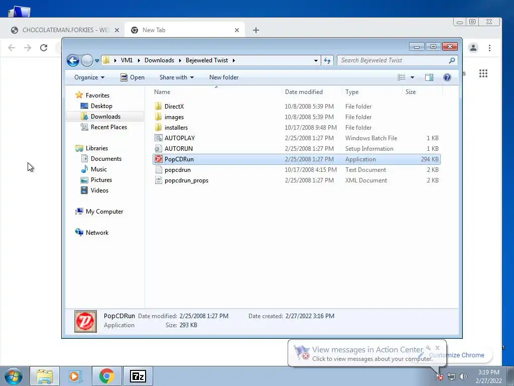
Task: Open the Google apps grid icon
Action: [x=483, y=73]
